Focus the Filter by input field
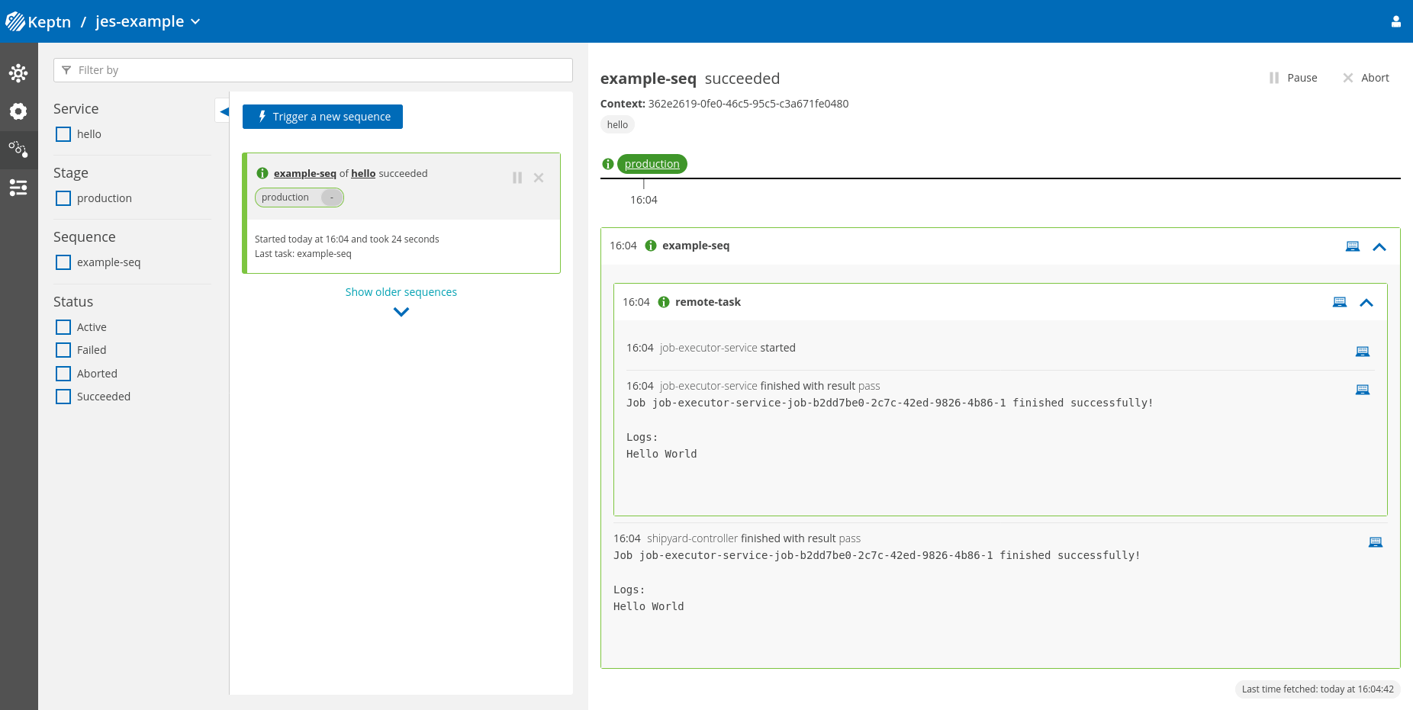 (x=313, y=70)
